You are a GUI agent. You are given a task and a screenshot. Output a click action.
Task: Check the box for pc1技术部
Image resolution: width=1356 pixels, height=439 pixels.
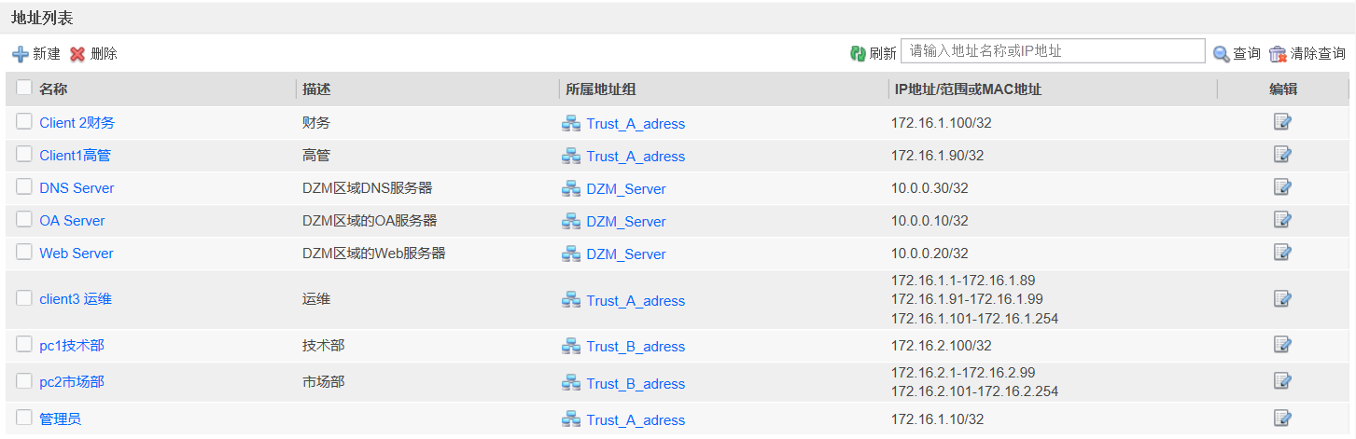pos(24,344)
